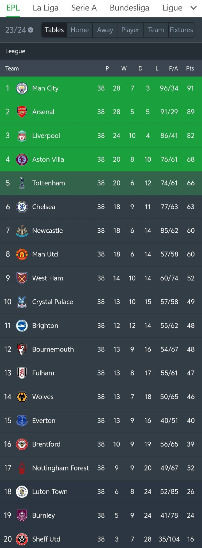Open the Player stats view
This screenshot has width=202, height=548.
(x=130, y=30)
